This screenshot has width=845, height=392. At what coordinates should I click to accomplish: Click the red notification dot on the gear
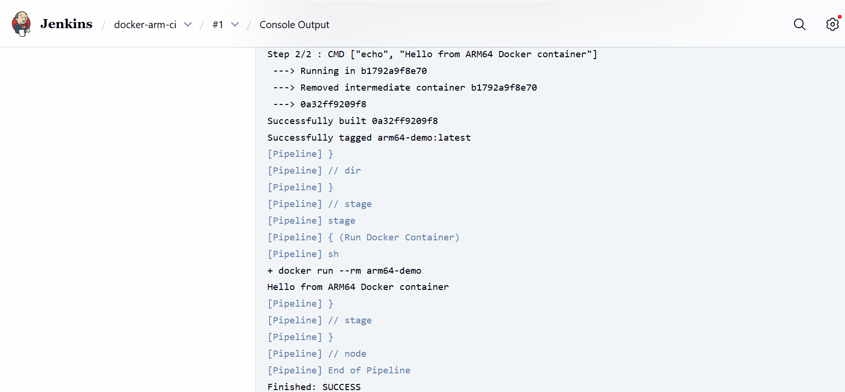coord(839,17)
